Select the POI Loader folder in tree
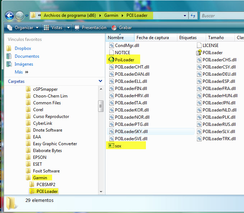 coord(47,191)
